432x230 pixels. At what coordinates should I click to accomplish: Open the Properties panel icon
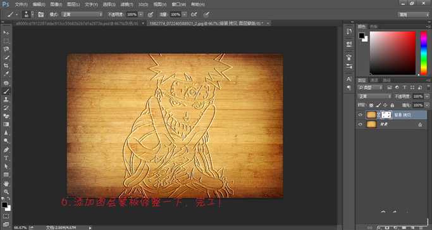tap(349, 44)
